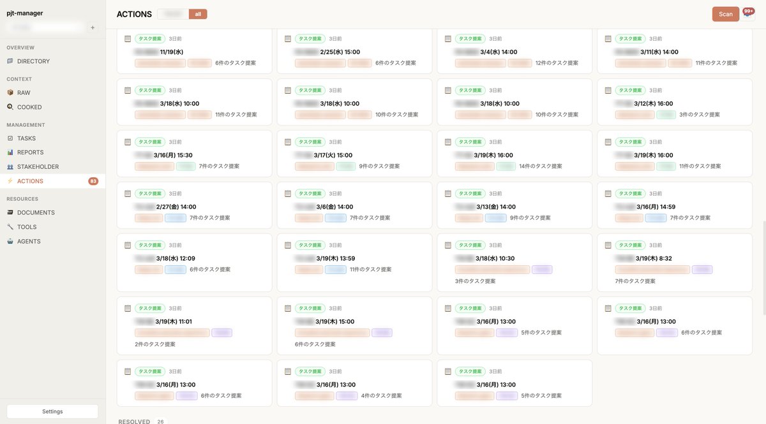Open notifications icon with 99+ badge

748,13
